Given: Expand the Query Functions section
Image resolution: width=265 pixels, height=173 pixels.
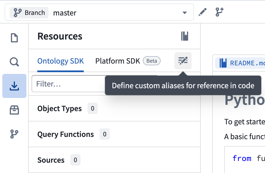Looking at the screenshot, I should click(x=65, y=134).
